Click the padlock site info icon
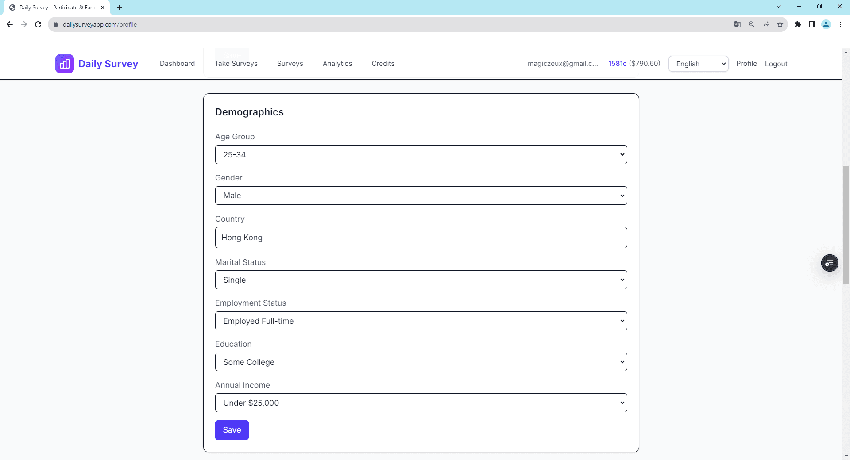The height and width of the screenshot is (460, 850). click(x=56, y=24)
